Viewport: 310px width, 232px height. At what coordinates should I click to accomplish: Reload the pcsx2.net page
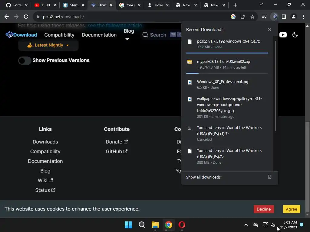(26, 17)
